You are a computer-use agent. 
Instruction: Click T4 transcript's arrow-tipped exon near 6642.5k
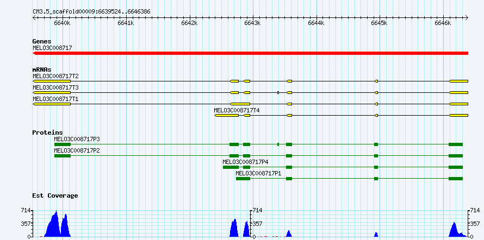pyautogui.click(x=227, y=115)
